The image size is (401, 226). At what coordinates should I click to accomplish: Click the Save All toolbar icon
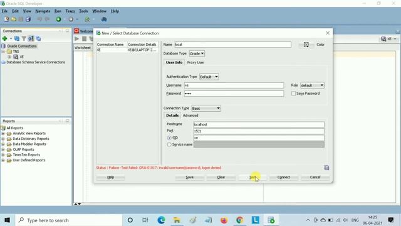28,19
